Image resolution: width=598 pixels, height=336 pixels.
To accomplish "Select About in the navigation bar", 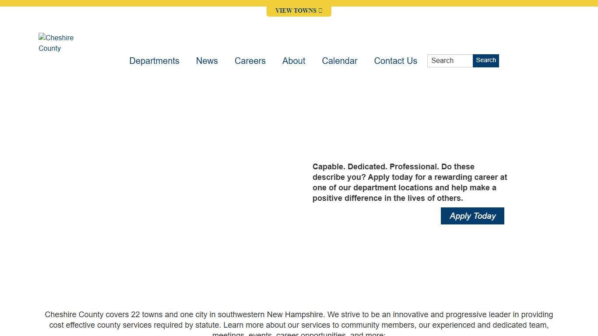I will click(294, 61).
